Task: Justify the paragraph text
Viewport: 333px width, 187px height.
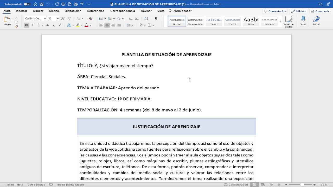Action: (x=119, y=25)
